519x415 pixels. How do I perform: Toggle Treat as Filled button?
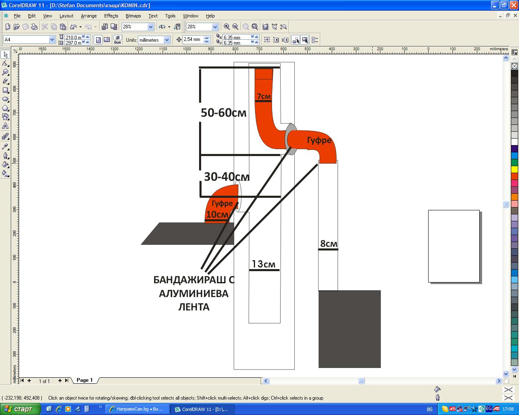click(305, 40)
